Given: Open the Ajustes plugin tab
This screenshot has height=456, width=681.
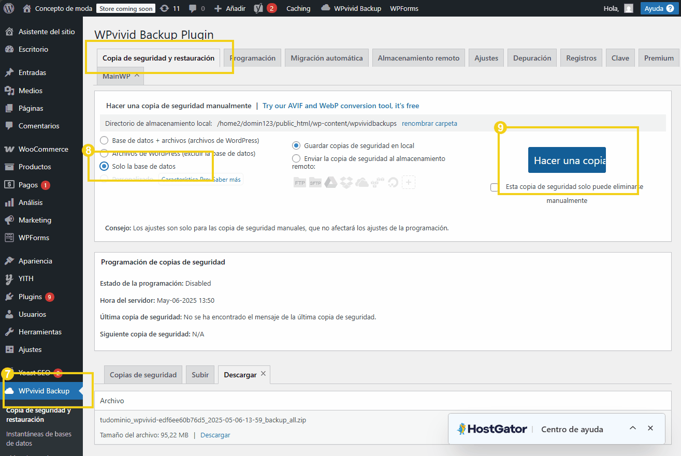Looking at the screenshot, I should coord(486,58).
